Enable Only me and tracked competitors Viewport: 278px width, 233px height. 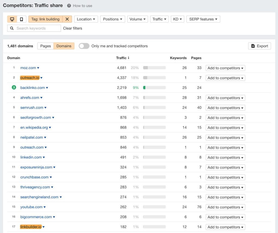(x=84, y=46)
